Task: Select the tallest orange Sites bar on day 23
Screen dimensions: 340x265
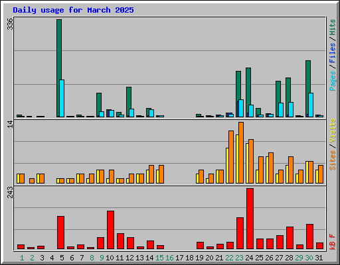Action: coord(241,152)
